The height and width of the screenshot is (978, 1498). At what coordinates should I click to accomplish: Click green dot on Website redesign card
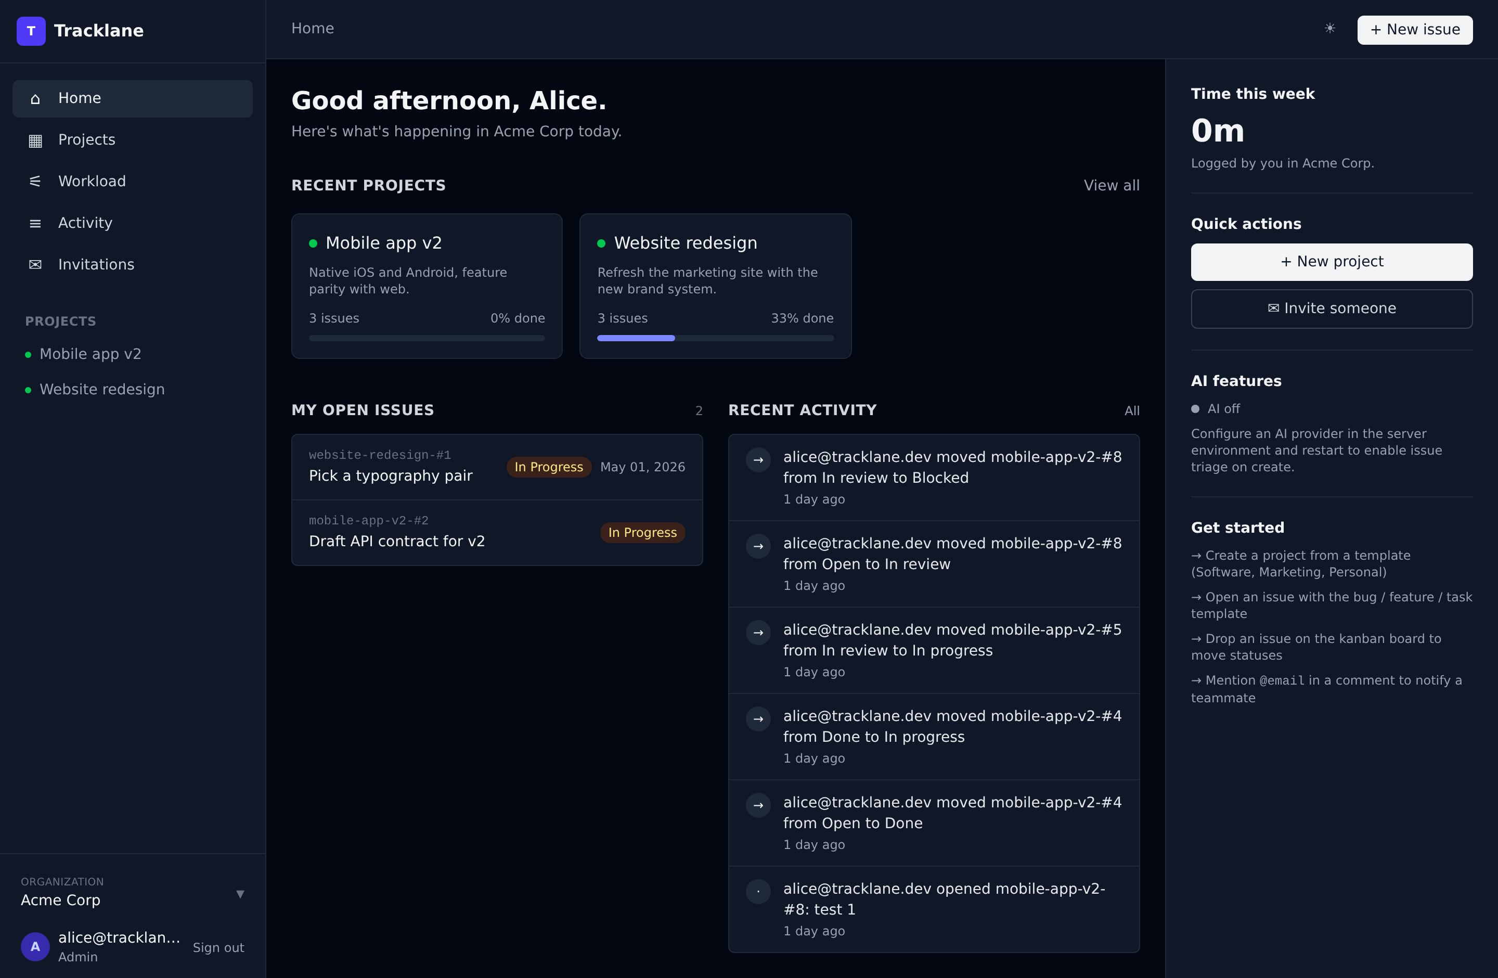601,243
